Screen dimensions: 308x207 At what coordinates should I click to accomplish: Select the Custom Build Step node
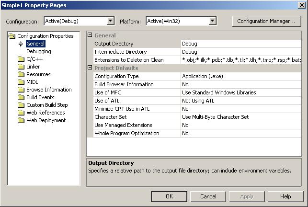(x=47, y=105)
